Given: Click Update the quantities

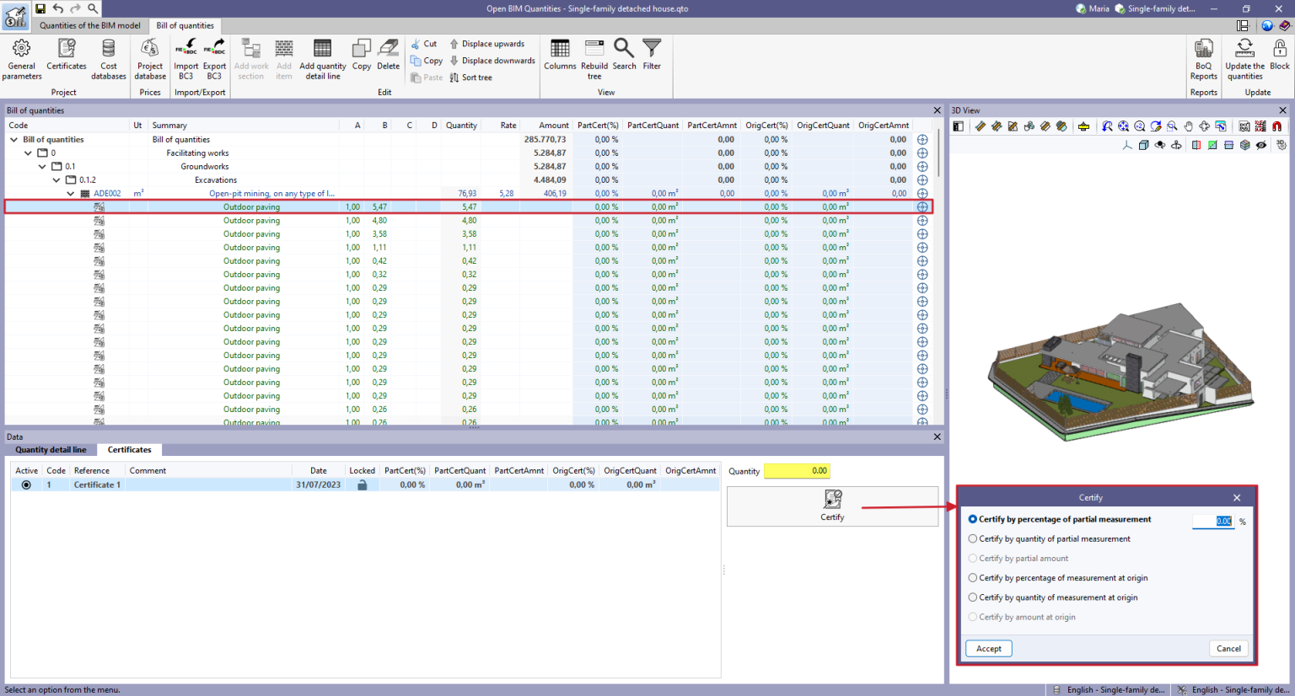Looking at the screenshot, I should coord(1245,58).
